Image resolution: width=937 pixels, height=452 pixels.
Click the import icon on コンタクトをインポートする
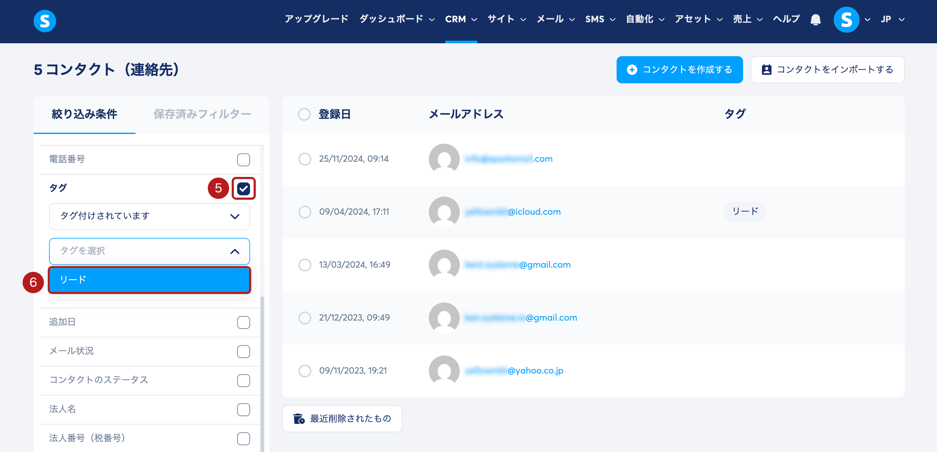point(766,70)
